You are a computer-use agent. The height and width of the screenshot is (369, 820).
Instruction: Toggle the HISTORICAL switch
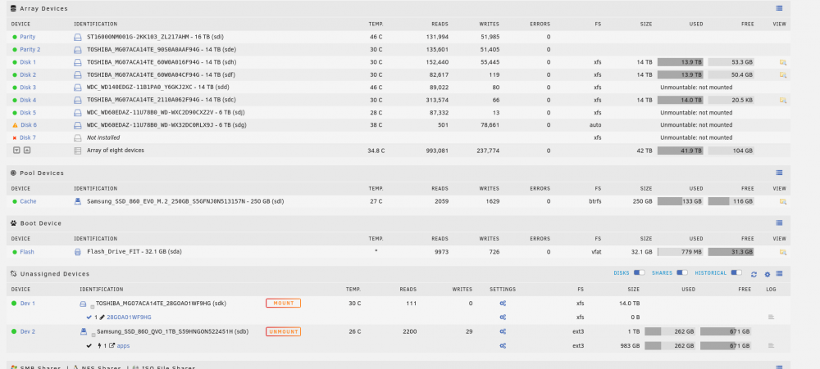point(736,273)
